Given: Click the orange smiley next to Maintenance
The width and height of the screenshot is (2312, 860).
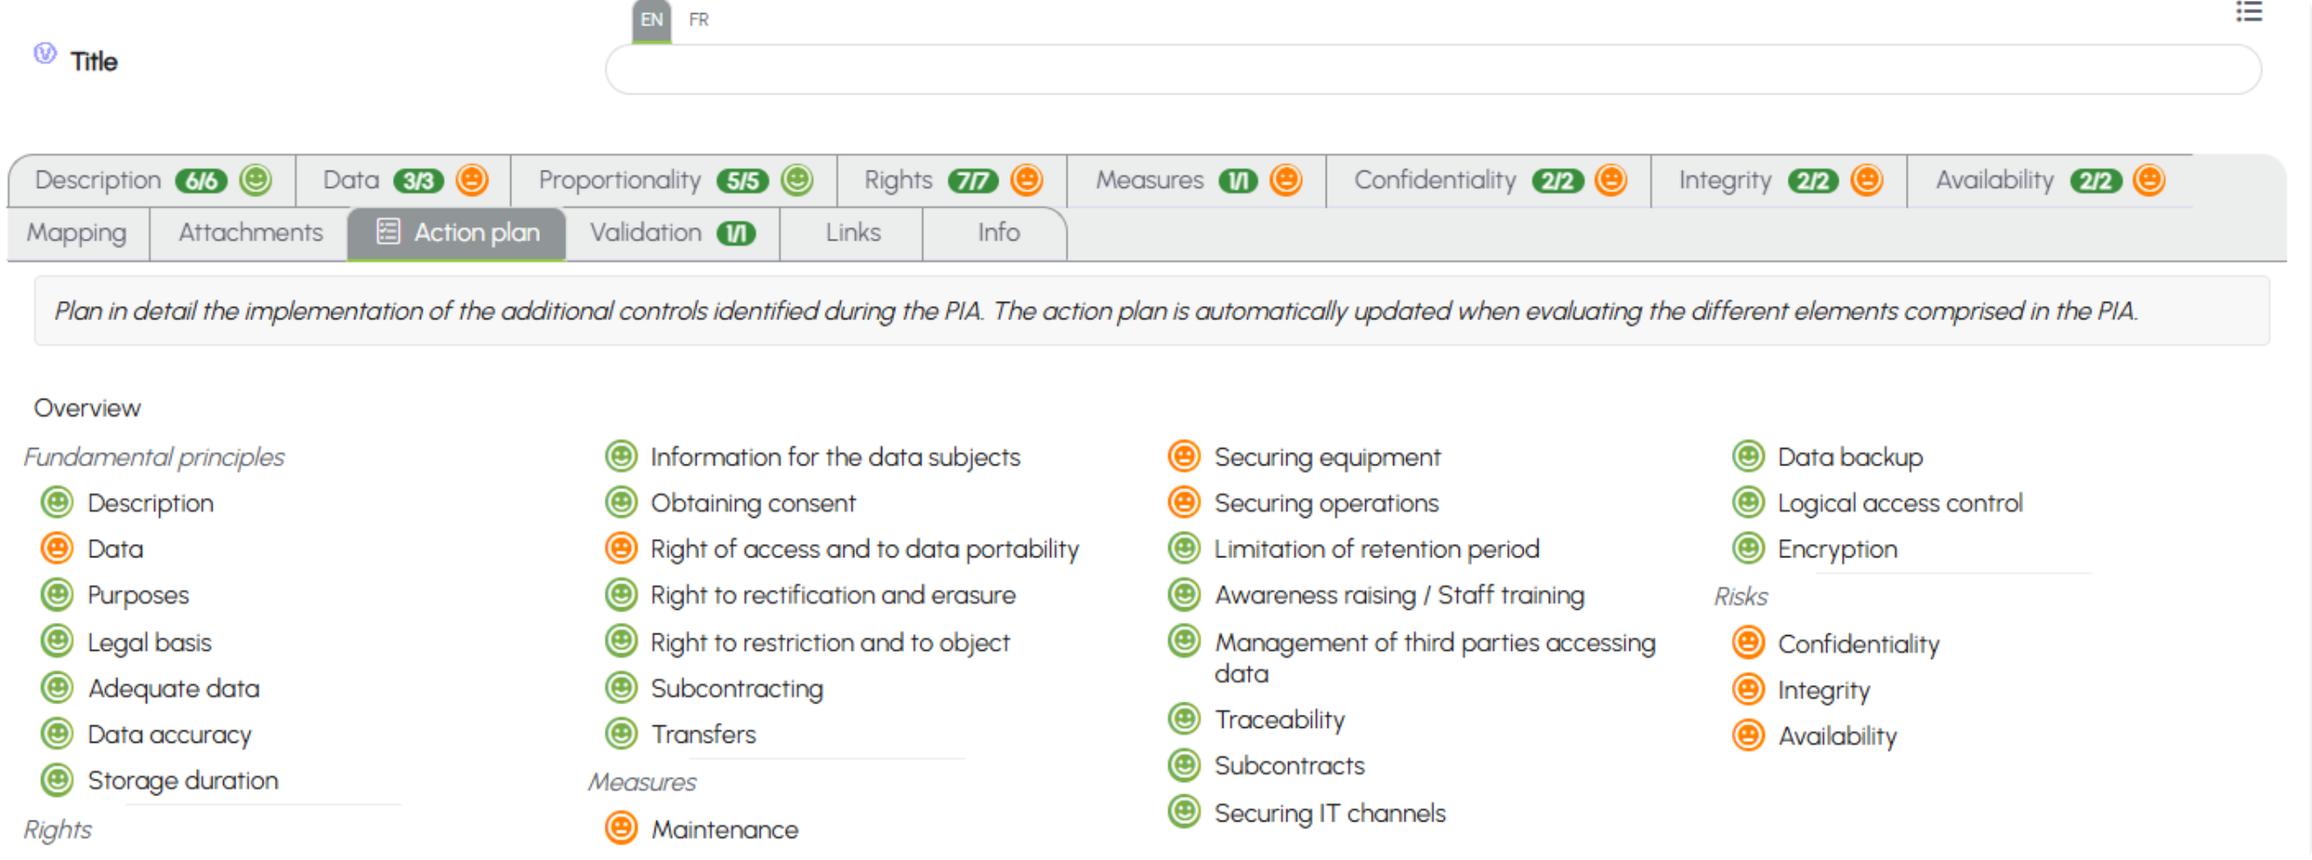Looking at the screenshot, I should click(621, 827).
